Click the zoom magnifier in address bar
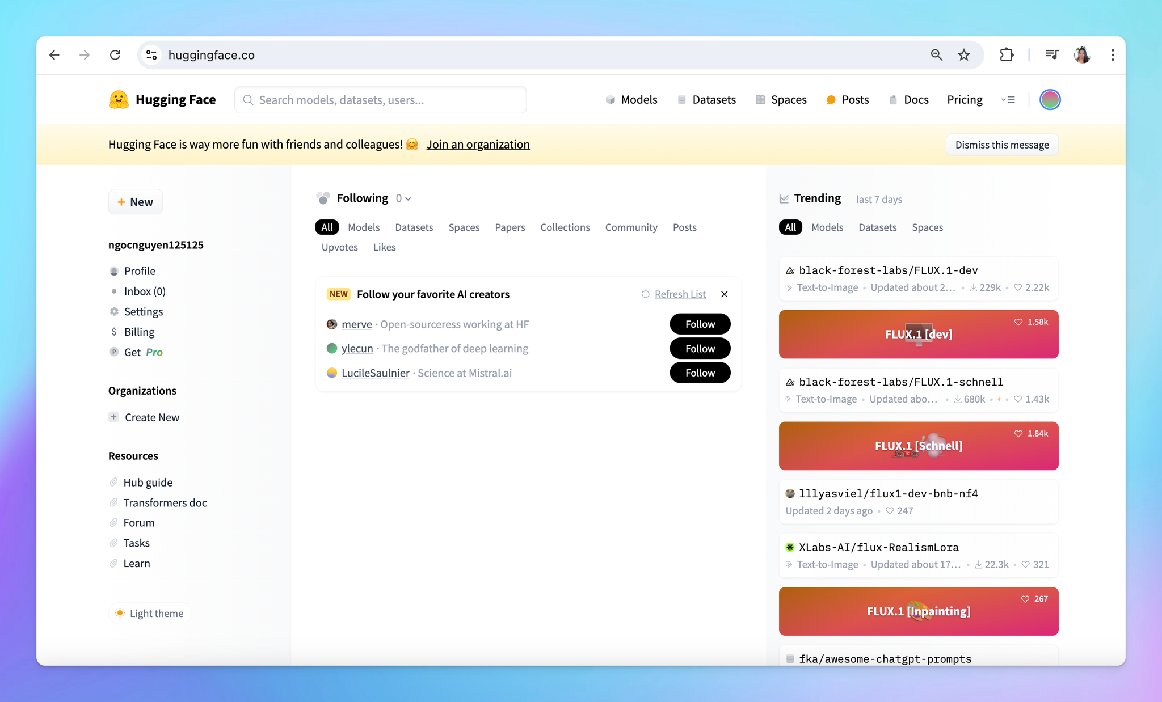Screen dimensions: 1162x702 pos(937,55)
